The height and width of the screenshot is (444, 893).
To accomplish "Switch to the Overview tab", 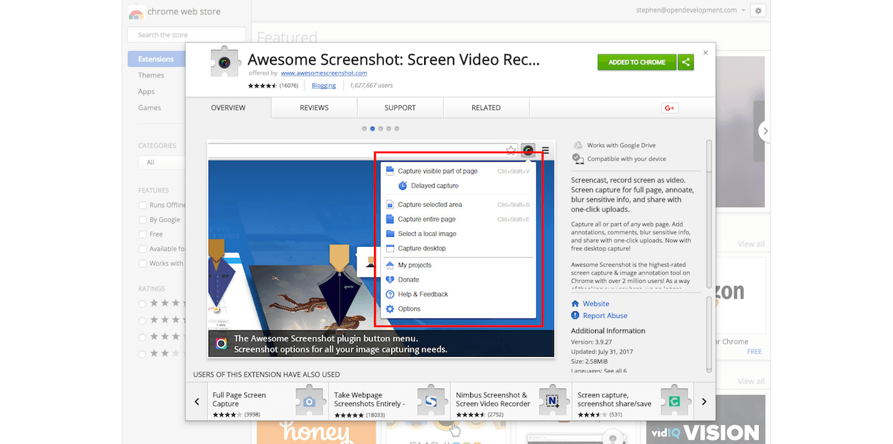I will [228, 108].
